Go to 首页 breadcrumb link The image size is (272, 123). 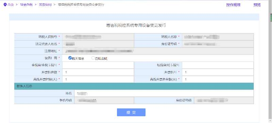coord(11,5)
